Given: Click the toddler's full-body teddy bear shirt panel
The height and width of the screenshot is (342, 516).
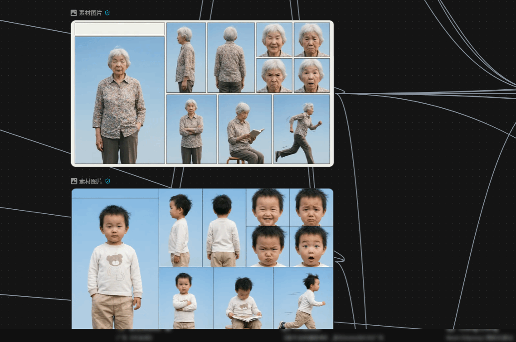Looking at the screenshot, I should [115, 263].
